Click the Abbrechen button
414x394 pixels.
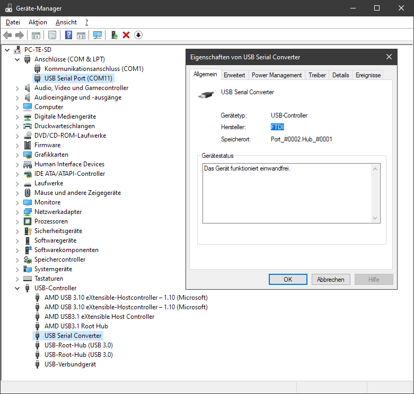pyautogui.click(x=331, y=280)
